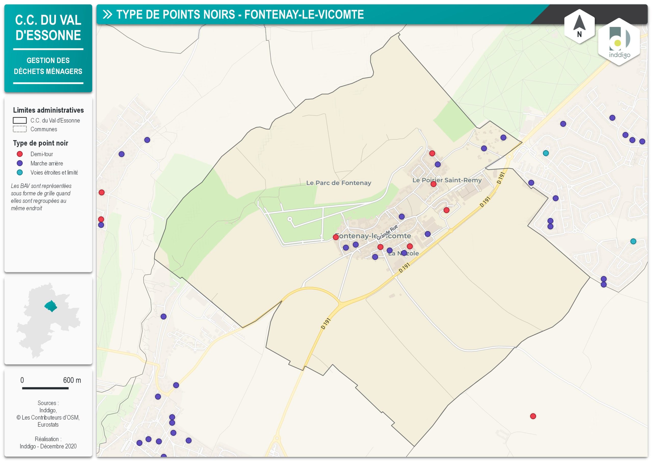Click the double chevron before the map title
Screen dimensions: 652x461
click(x=107, y=15)
